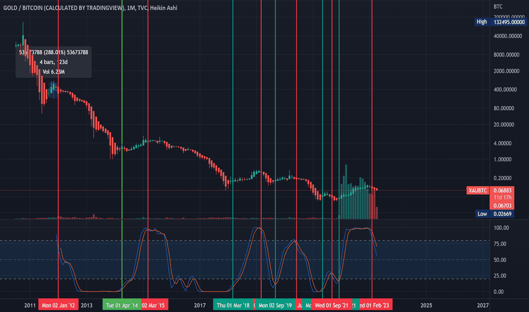Click the 75.00 indicator scale label

[499, 244]
